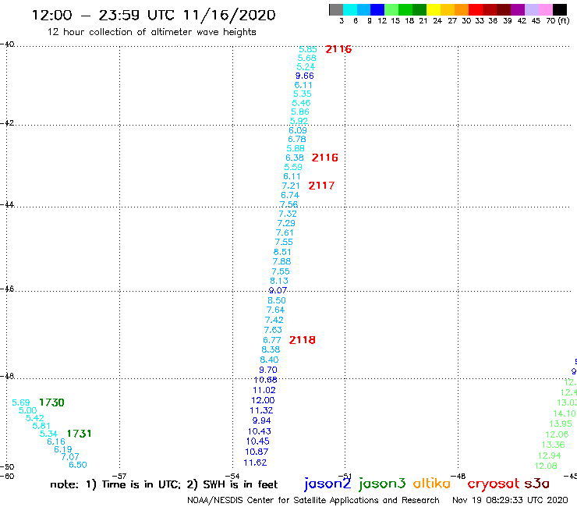Click the purple swatch in the legend bar
This screenshot has width=577, height=507.
point(518,9)
